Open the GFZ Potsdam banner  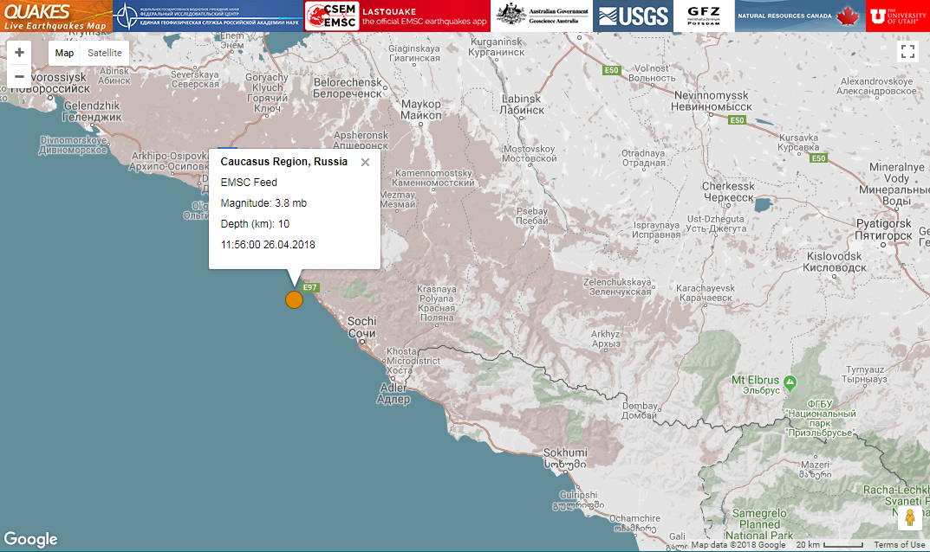click(x=703, y=16)
